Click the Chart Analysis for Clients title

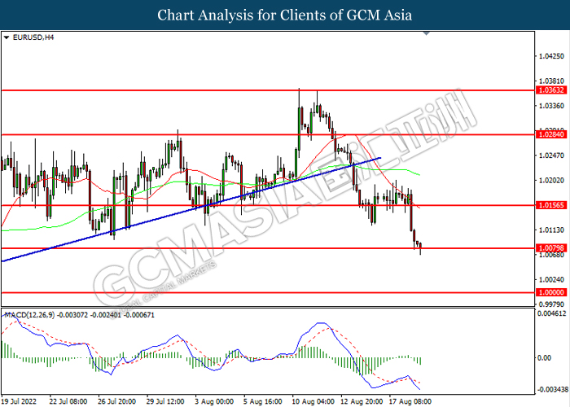pos(285,15)
